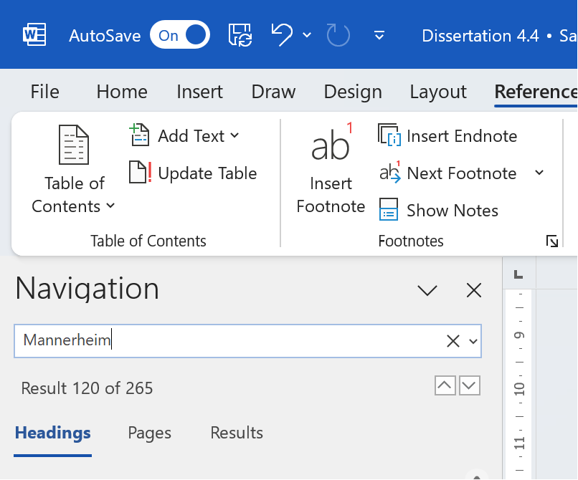Switch to the Home tab
The height and width of the screenshot is (480, 578).
click(x=122, y=92)
